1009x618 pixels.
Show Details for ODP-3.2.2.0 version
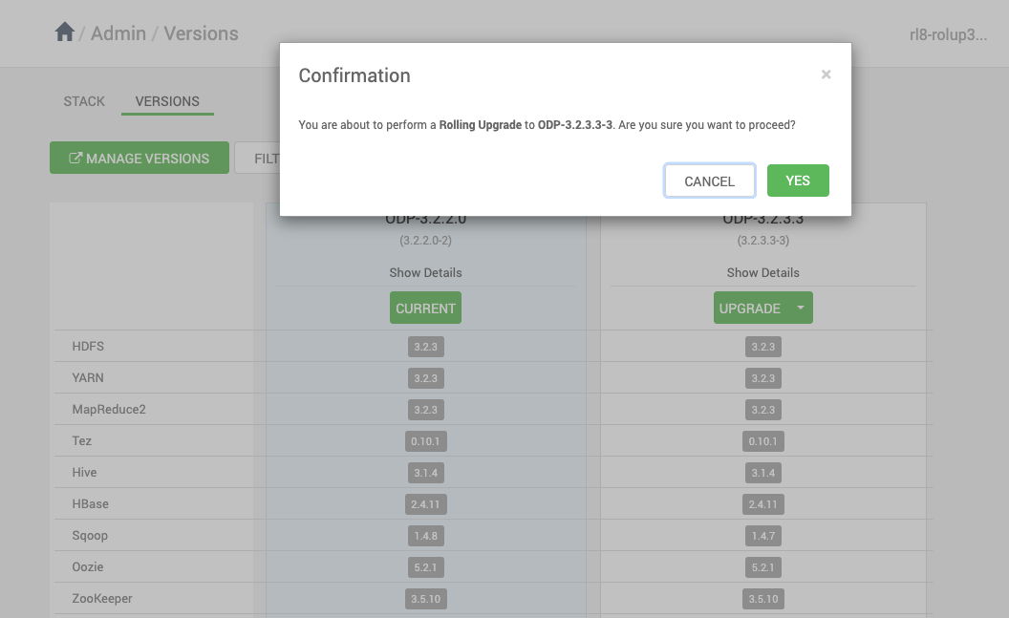point(425,272)
